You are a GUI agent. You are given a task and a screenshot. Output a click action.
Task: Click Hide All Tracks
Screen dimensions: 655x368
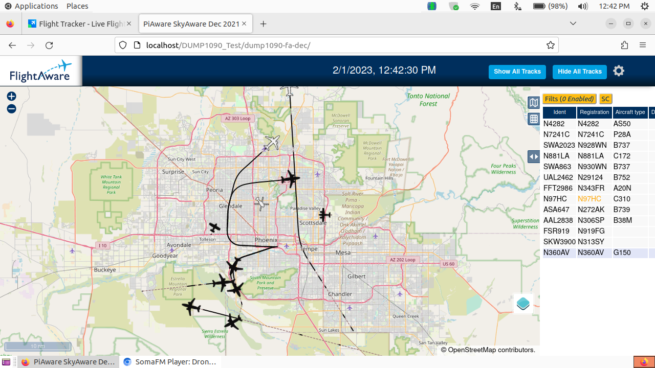[x=580, y=72]
